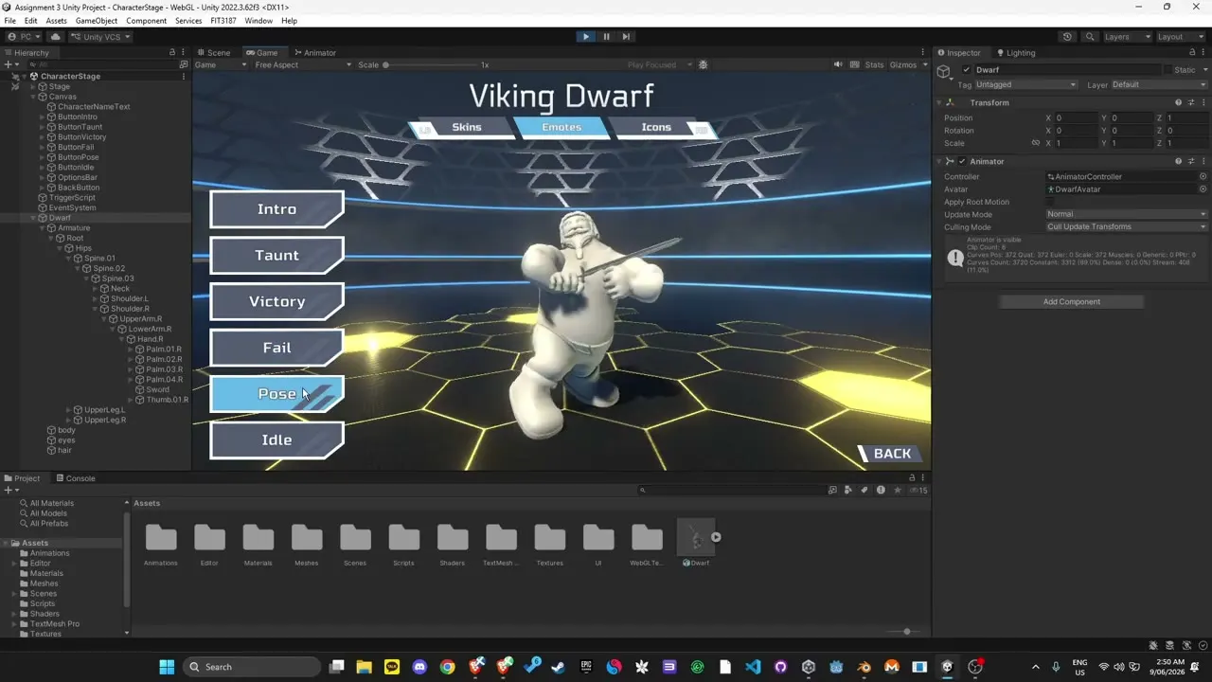Mute audio in the Game view
This screenshot has width=1212, height=682.
tap(838, 65)
